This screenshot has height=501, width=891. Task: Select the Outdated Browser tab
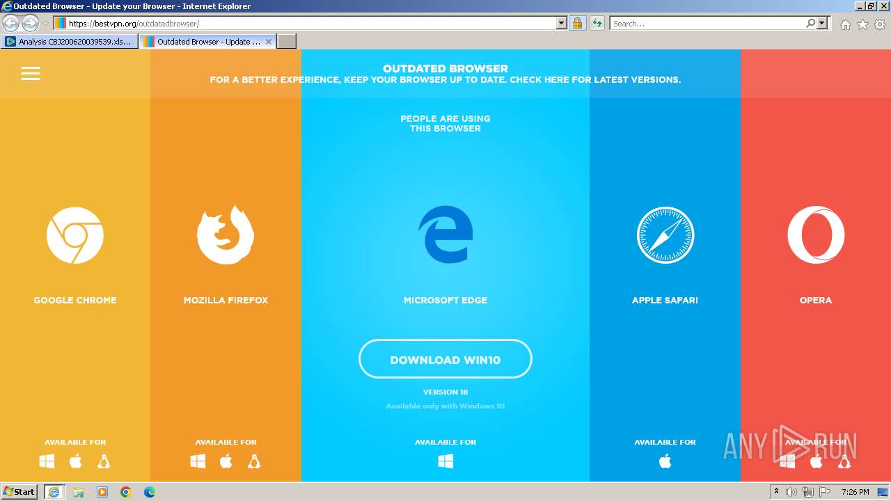click(x=207, y=41)
